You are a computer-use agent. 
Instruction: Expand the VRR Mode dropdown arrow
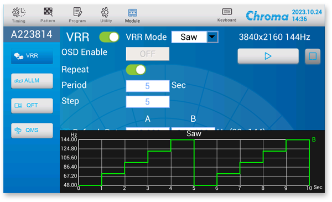click(212, 37)
